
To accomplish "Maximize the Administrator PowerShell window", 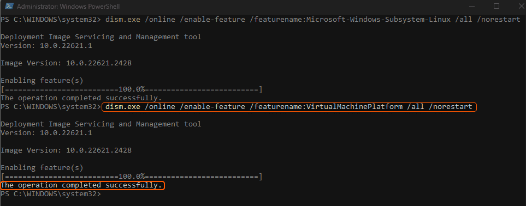I will click(x=497, y=6).
